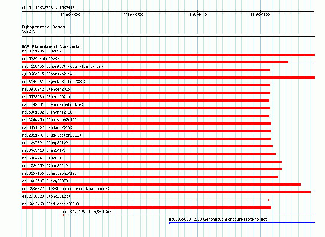Click ruler position 115633800

[x=70, y=15]
